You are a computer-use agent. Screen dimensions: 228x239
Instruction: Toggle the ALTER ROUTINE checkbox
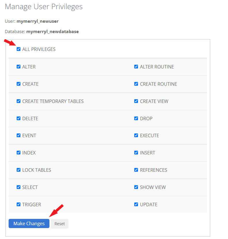pos(136,67)
